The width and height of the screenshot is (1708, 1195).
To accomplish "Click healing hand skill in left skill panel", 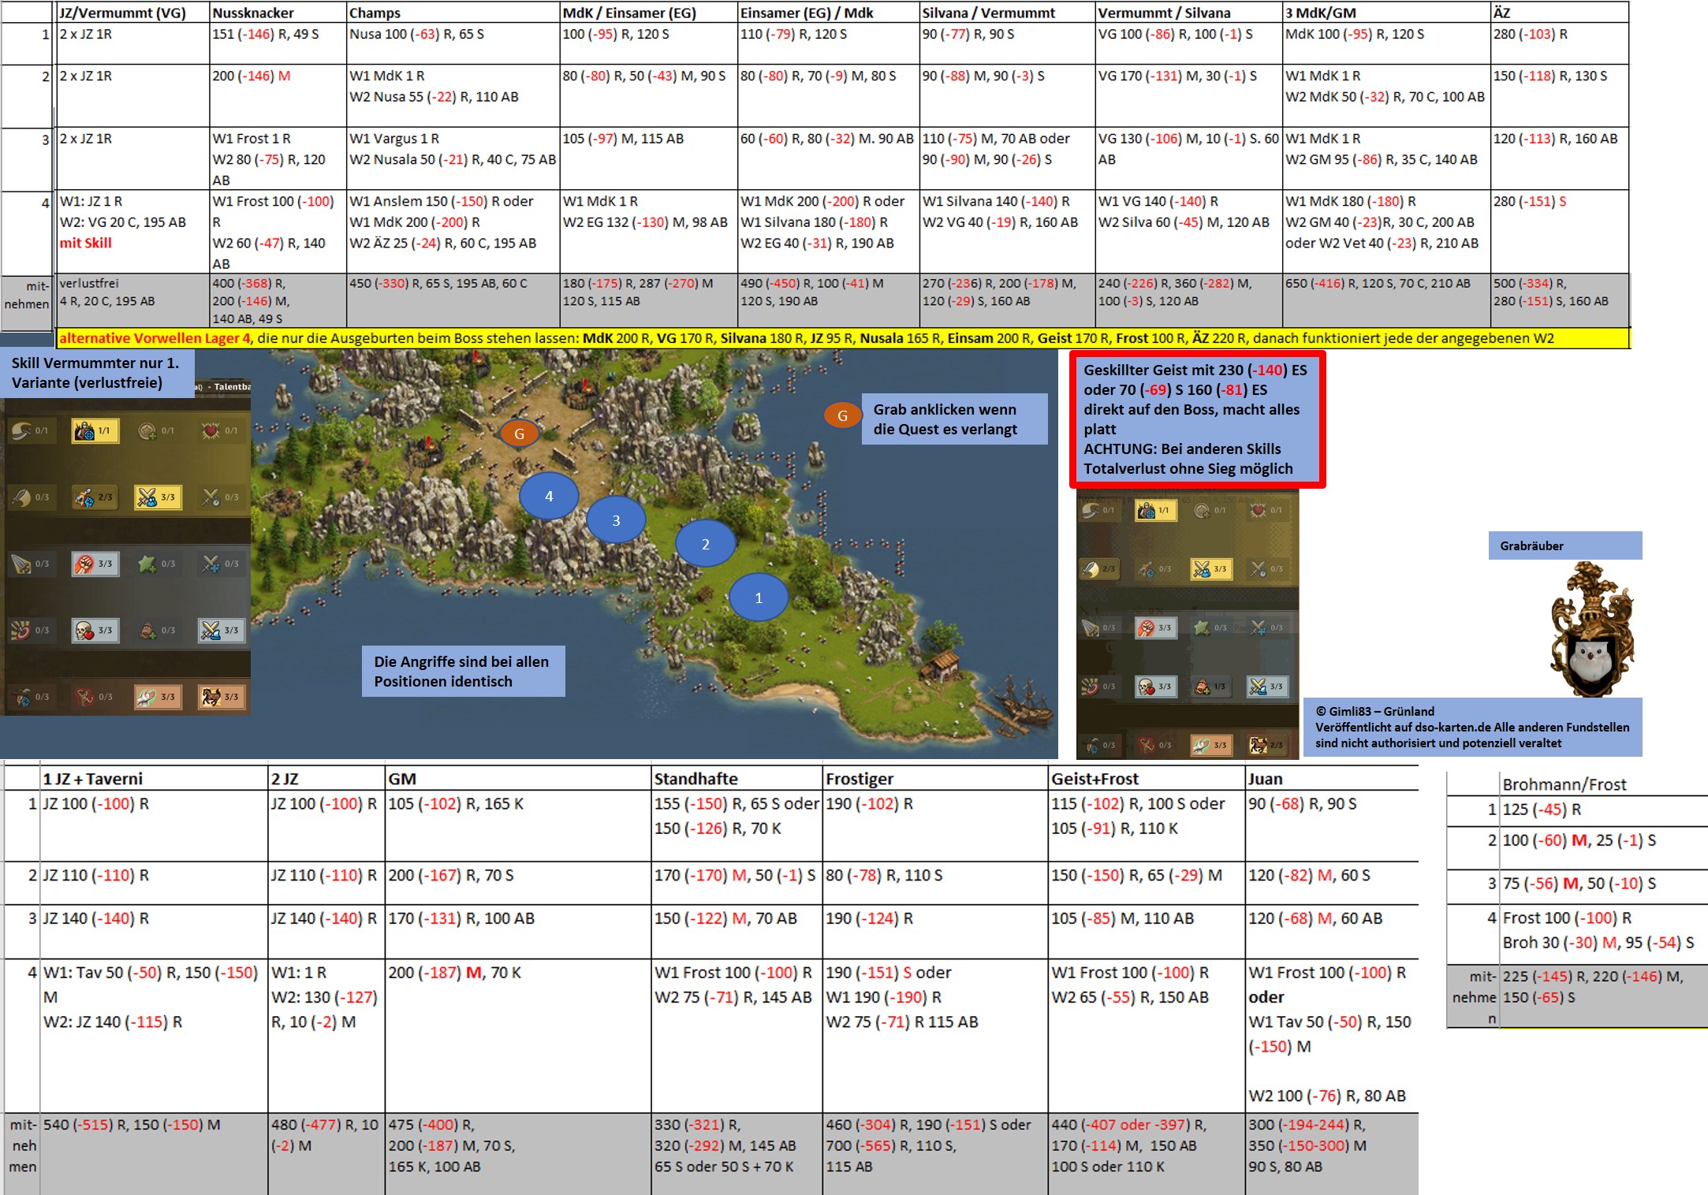I will click(x=158, y=697).
